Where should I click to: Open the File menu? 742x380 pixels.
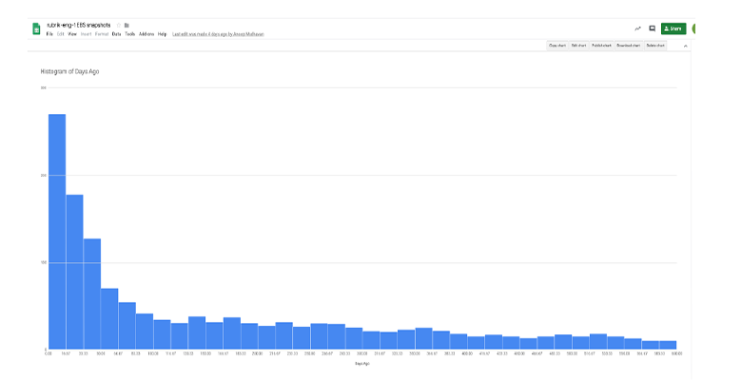click(x=49, y=34)
